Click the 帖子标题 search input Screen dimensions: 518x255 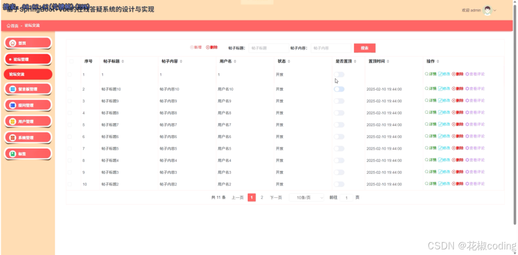[268, 48]
